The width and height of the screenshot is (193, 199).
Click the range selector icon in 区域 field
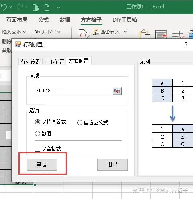[117, 91]
